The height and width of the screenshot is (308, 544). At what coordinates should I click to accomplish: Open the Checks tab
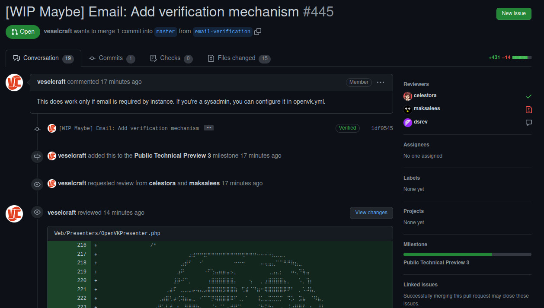point(171,58)
